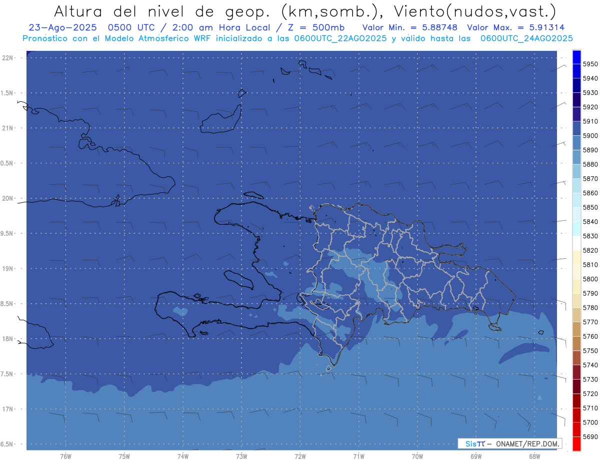Click the '22N' latitude label
The height and width of the screenshot is (463, 600).
pyautogui.click(x=8, y=58)
